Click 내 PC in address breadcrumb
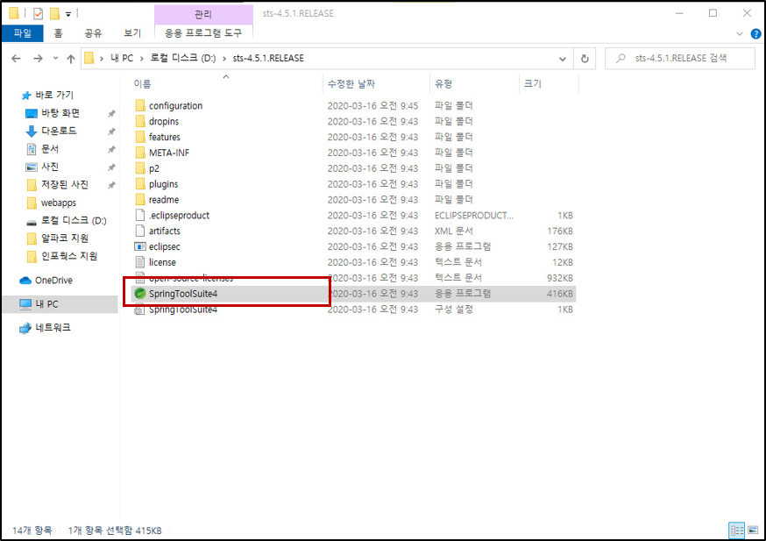This screenshot has height=541, width=766. (x=122, y=59)
